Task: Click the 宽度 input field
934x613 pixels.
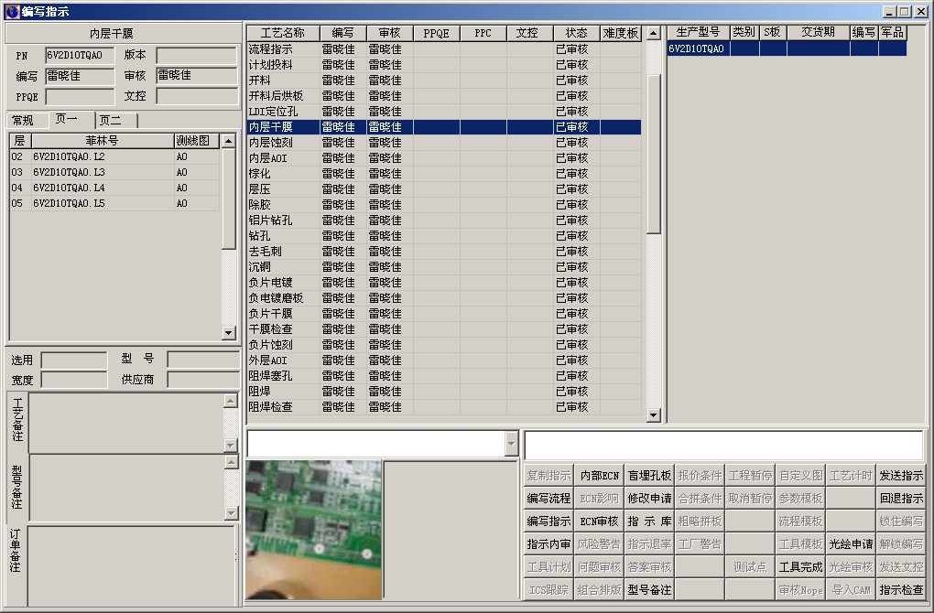Action: tap(74, 380)
